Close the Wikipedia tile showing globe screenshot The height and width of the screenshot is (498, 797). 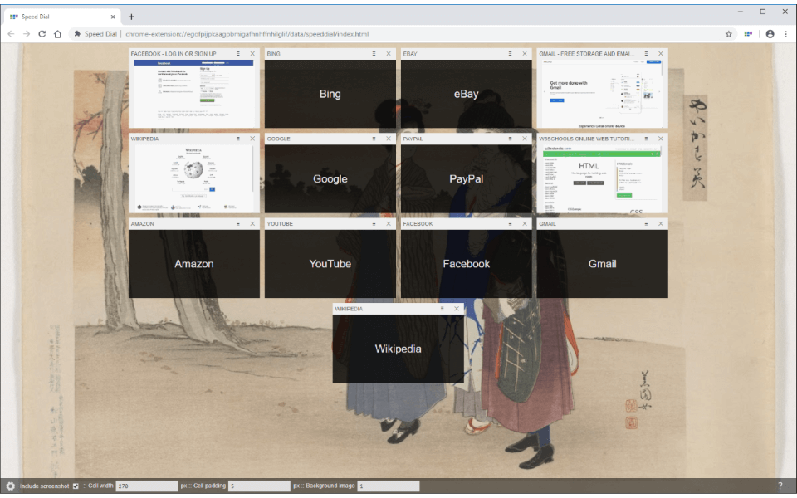pos(252,139)
